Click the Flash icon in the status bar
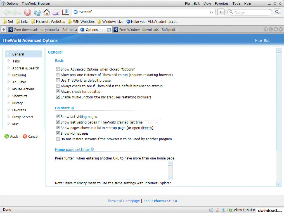Screen dimensions: 284x213 (x=217, y=210)
